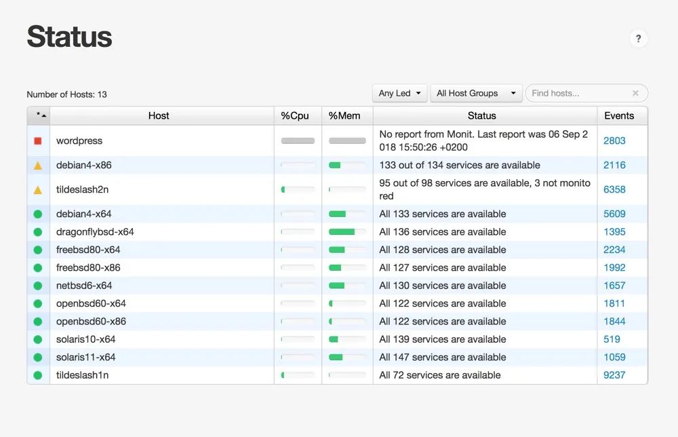Click the green status dot for tildeslash1n
678x437 pixels.
(x=38, y=375)
